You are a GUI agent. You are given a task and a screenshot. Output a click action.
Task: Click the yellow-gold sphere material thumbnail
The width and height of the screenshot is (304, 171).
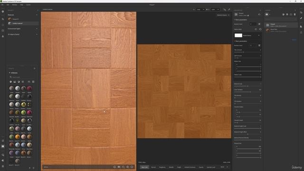click(x=23, y=104)
